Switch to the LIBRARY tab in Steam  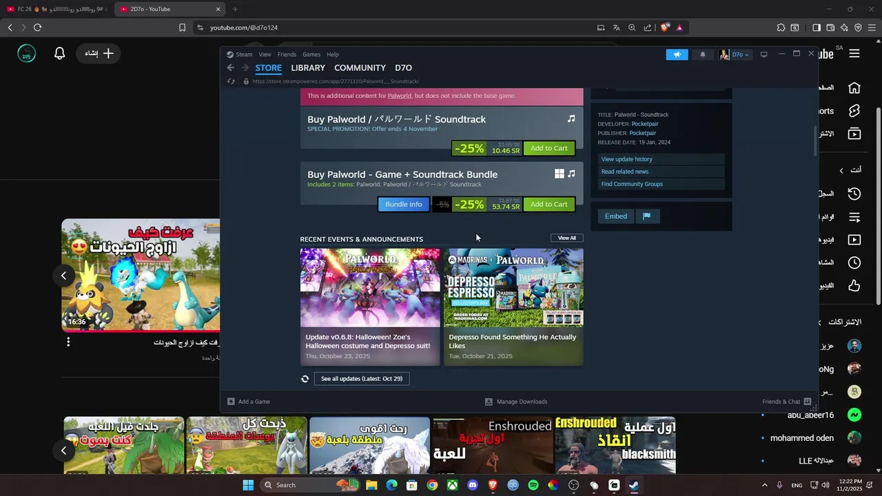(x=308, y=68)
